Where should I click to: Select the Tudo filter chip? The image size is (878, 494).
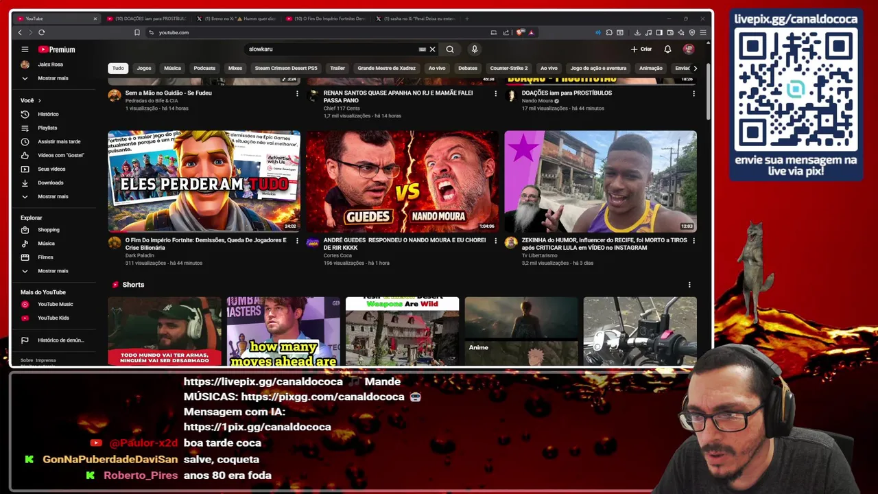pos(118,68)
